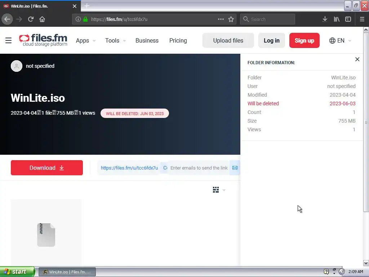The width and height of the screenshot is (369, 277).
Task: Click the Folder value WinLite.iso in panel
Action: pos(343,78)
